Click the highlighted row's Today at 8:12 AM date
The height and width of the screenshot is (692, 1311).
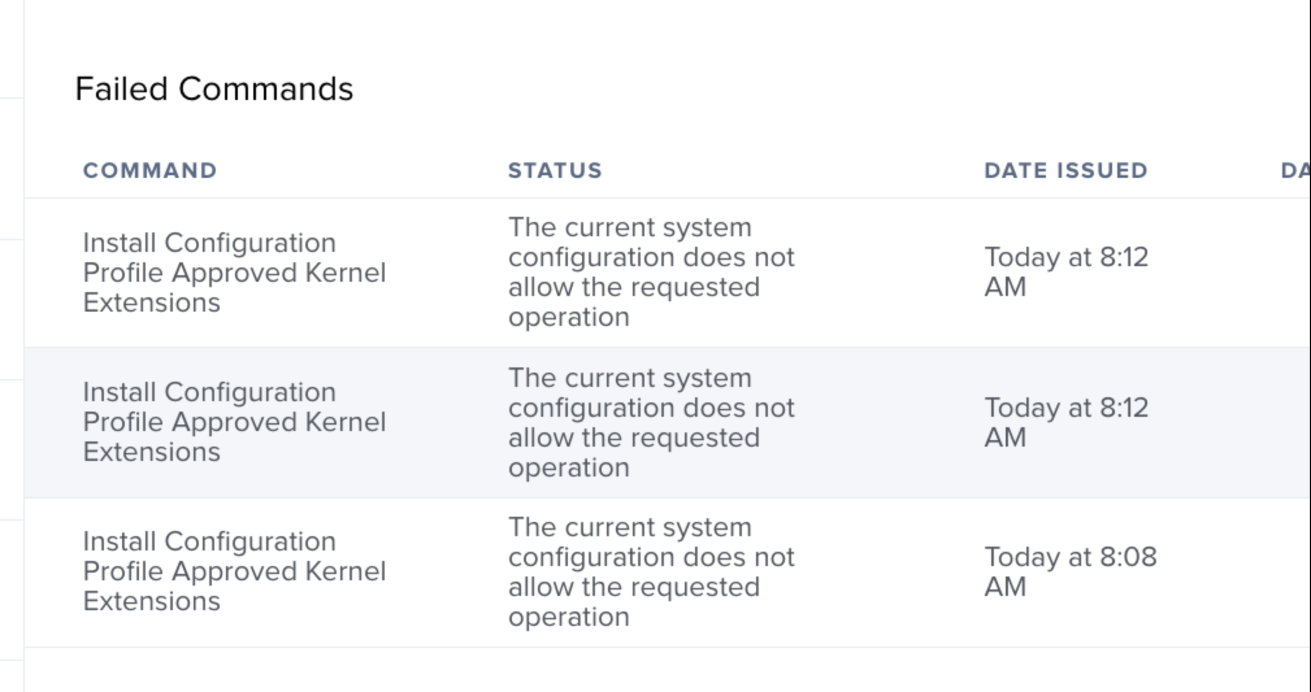tap(1066, 423)
